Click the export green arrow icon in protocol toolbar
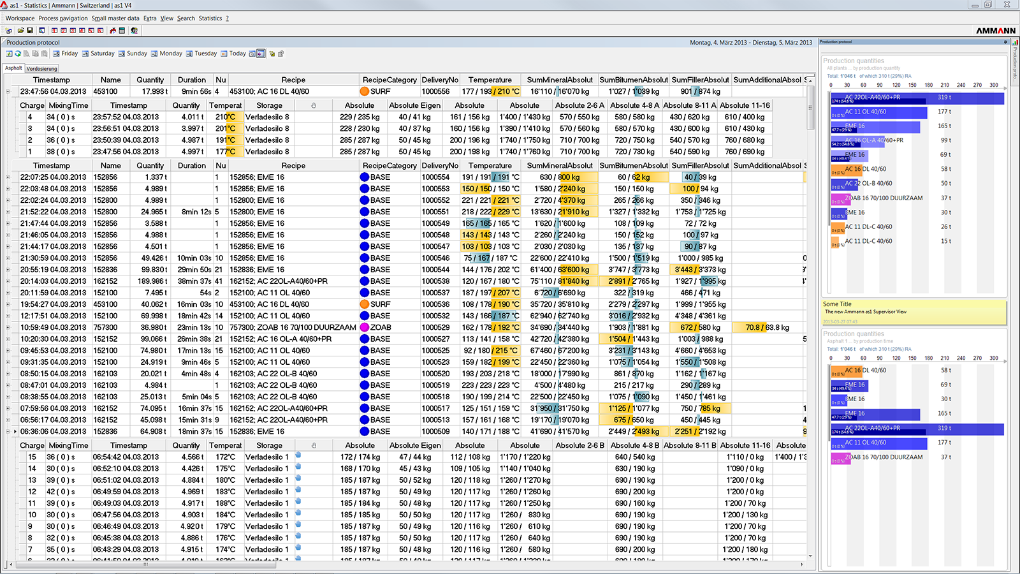 coord(9,54)
